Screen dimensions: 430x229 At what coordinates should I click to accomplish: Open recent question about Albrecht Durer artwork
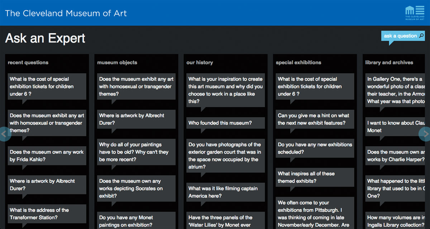[47, 185]
